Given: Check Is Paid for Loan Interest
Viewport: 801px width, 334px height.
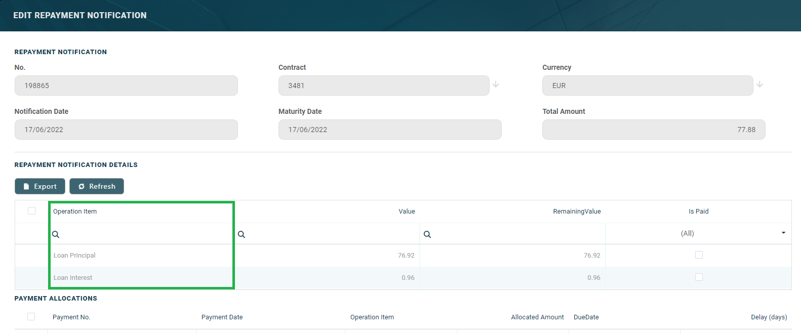Looking at the screenshot, I should coord(699,277).
